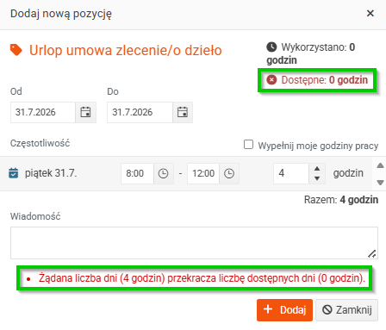Click the Od date field showing 31.7.2026
This screenshot has height=330, width=386.
click(43, 112)
